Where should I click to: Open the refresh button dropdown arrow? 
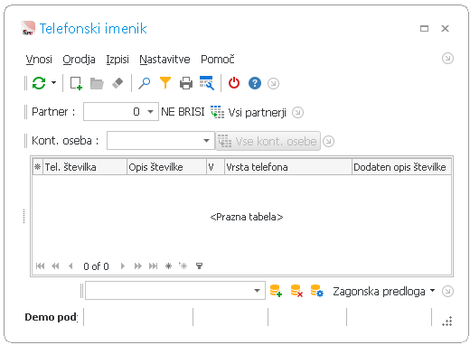coord(53,82)
